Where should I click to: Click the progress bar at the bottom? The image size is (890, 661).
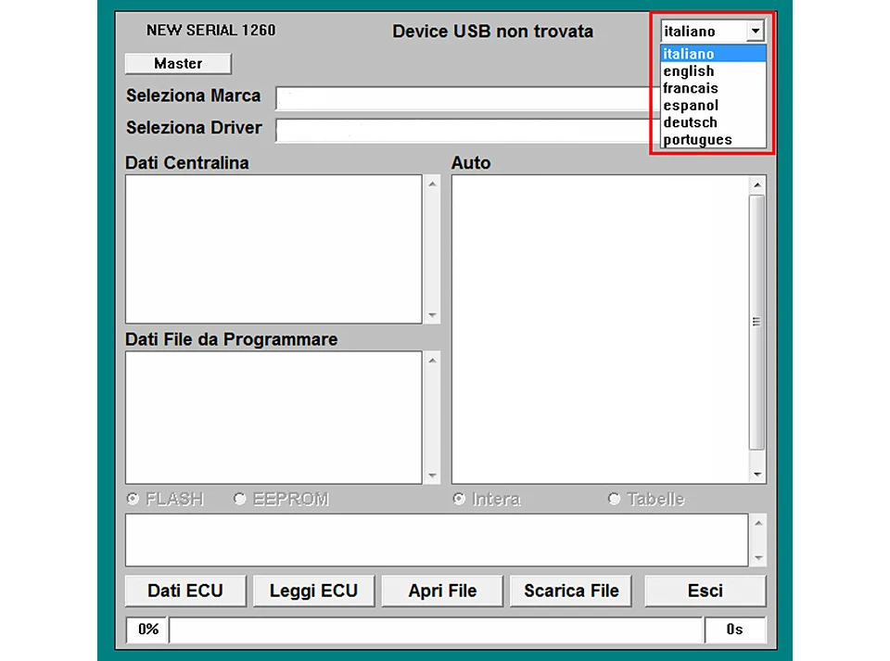tap(436, 629)
